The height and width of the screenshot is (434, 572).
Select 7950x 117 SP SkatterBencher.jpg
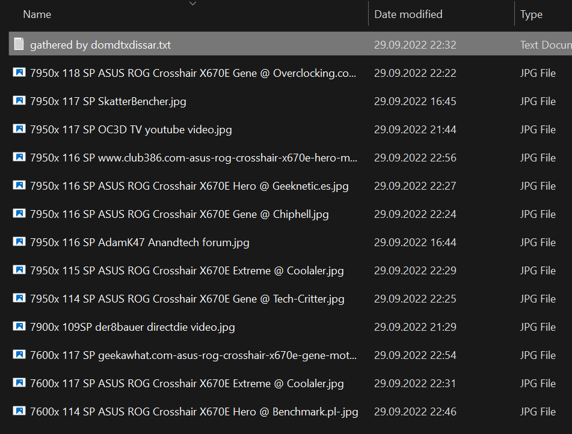click(108, 101)
